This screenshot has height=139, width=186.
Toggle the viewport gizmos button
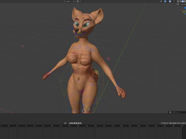pyautogui.click(x=165, y=1)
